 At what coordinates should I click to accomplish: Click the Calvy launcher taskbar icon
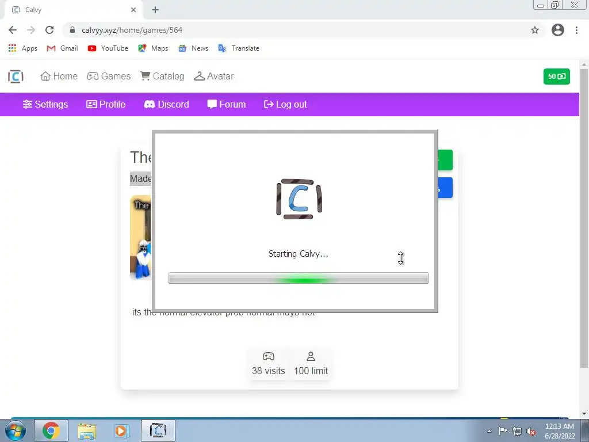158,430
